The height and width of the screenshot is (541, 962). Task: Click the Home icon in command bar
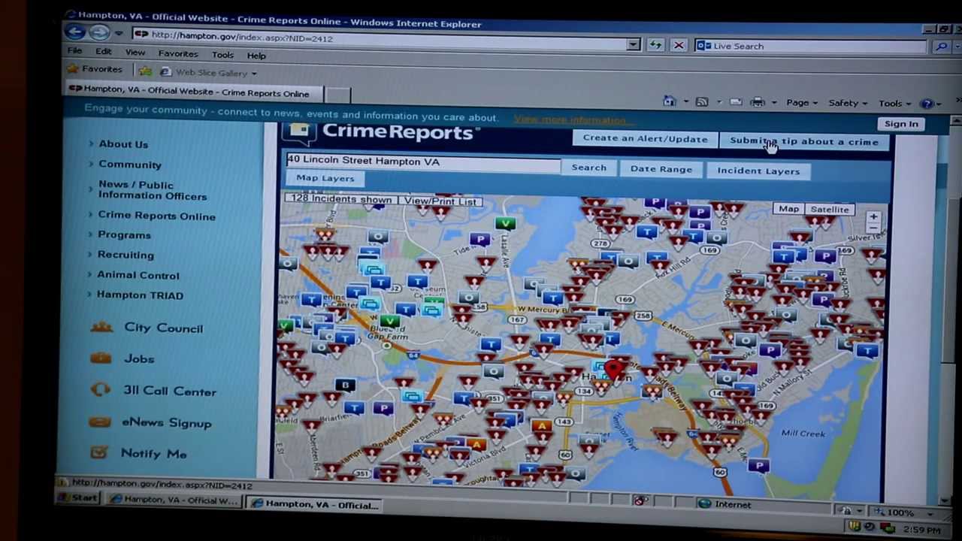pos(669,101)
